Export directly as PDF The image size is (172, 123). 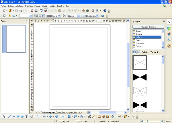pyautogui.click(x=32, y=11)
